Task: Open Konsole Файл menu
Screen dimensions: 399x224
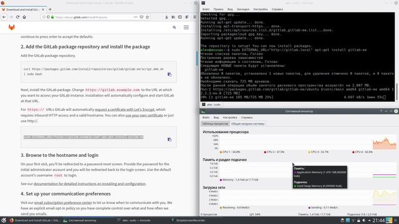Action: [x=206, y=9]
